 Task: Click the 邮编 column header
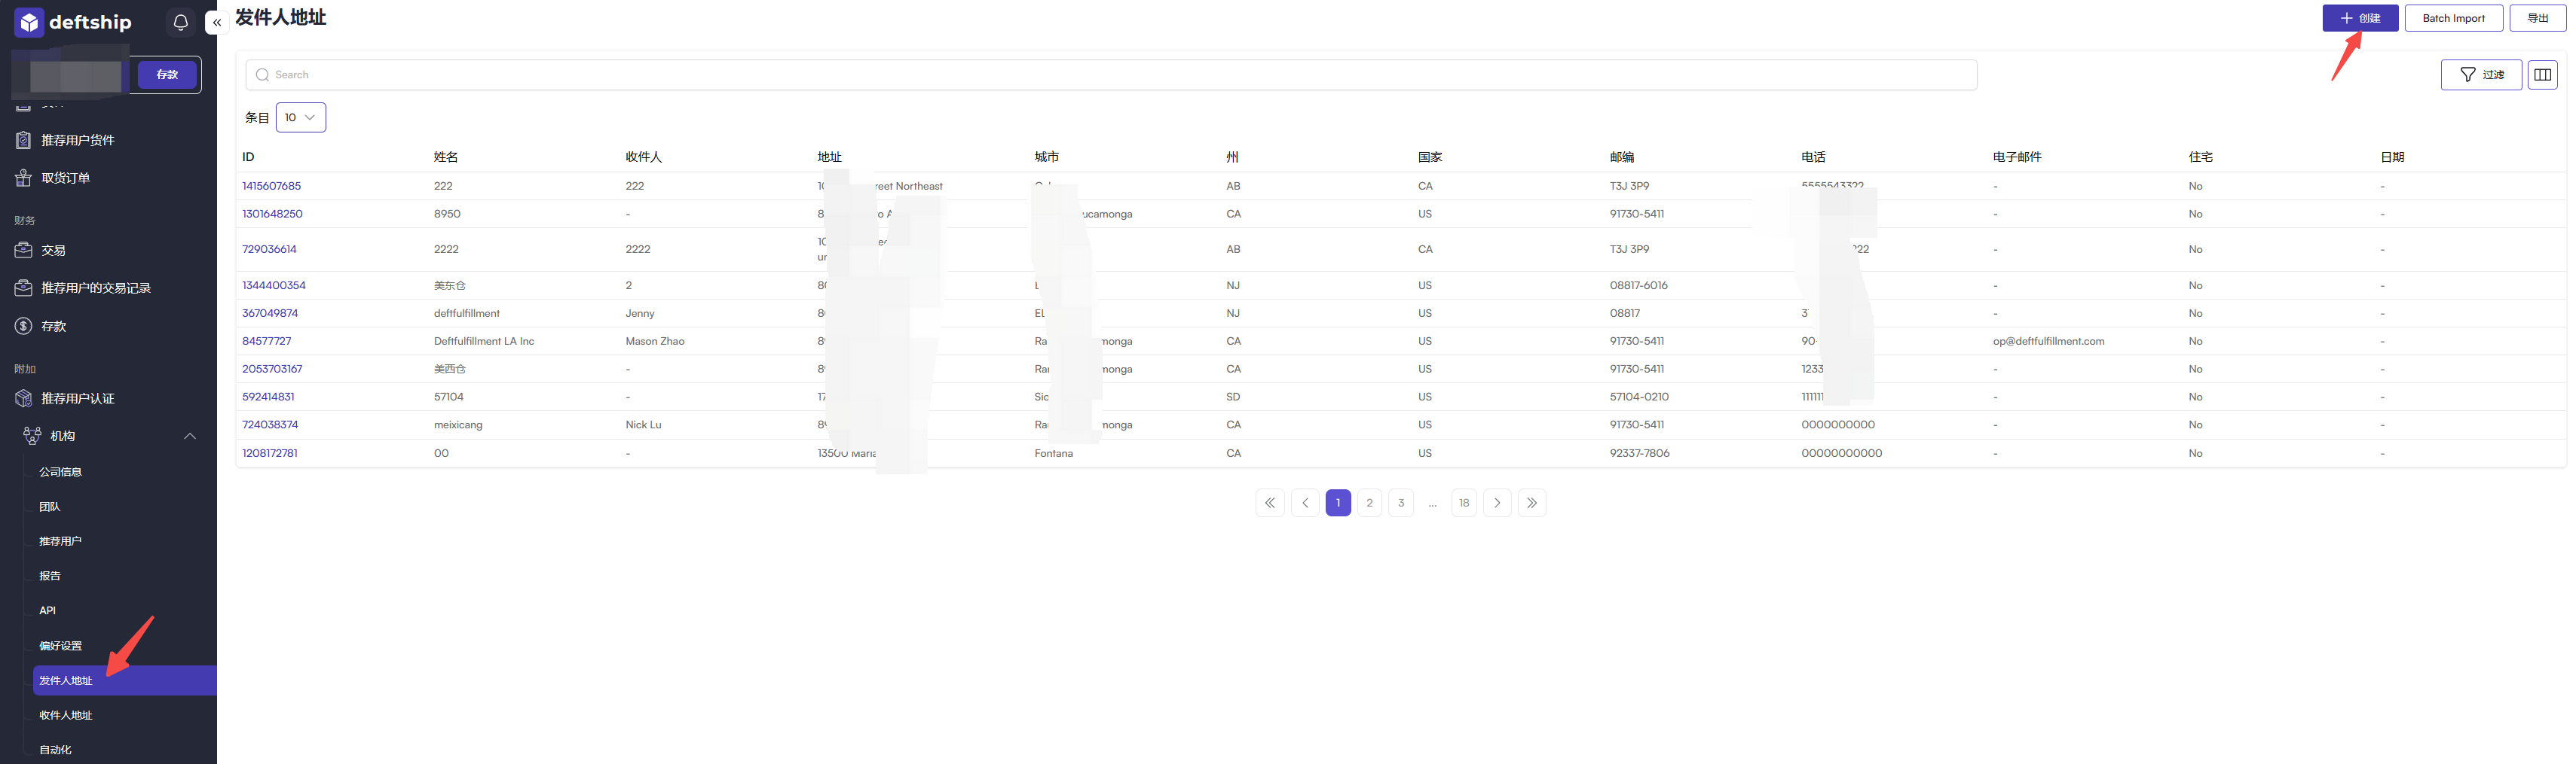click(x=1622, y=157)
